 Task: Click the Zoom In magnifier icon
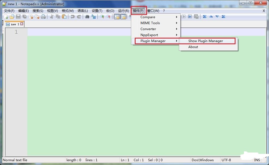102,17
